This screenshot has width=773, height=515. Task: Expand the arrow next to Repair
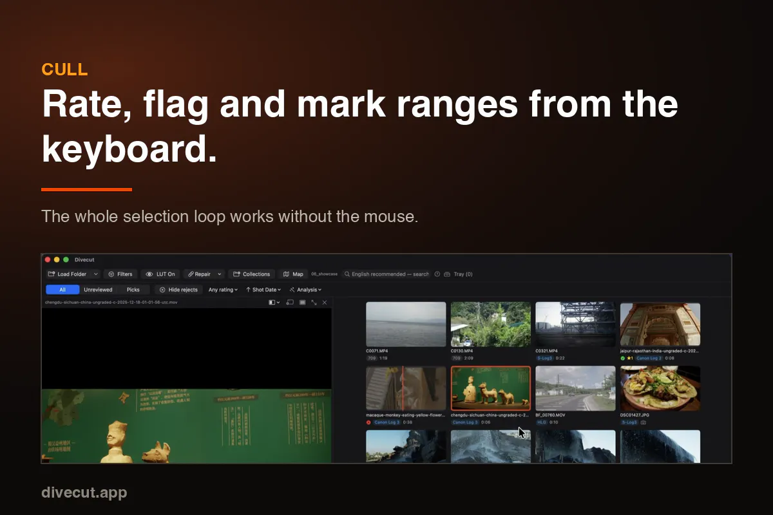coord(219,274)
